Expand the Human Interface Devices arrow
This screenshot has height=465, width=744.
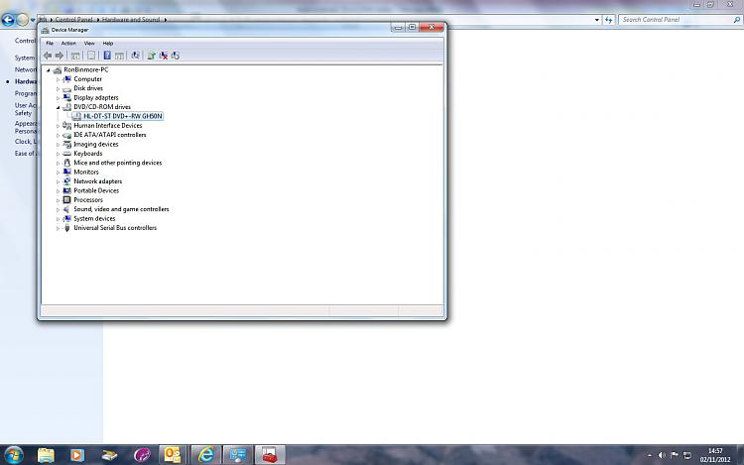(58, 126)
